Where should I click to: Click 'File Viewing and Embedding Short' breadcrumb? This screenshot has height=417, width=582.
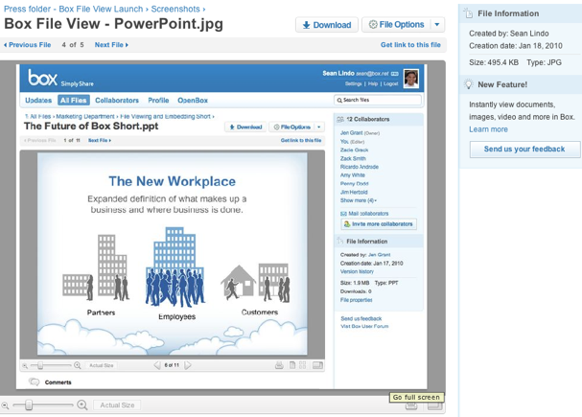tap(165, 117)
